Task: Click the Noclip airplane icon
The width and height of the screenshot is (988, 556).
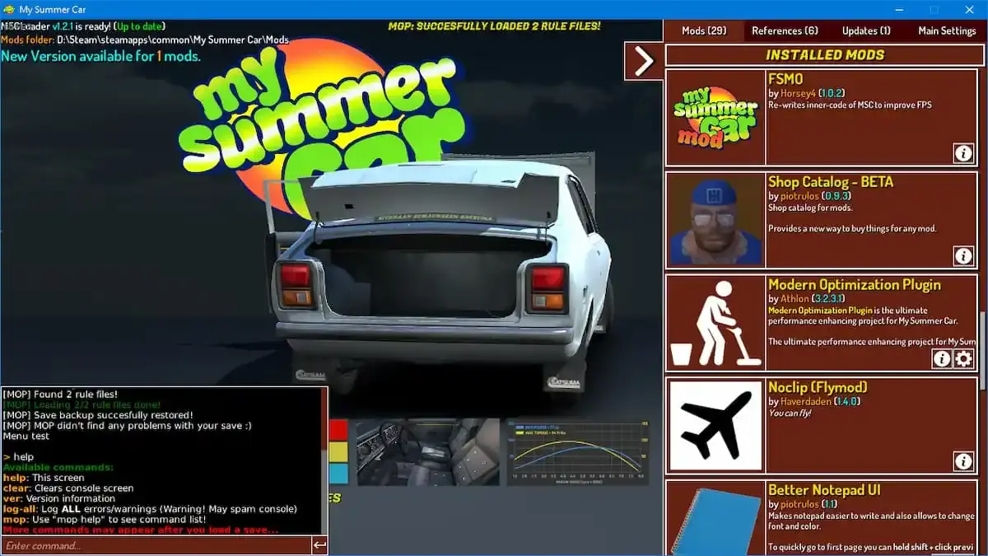Action: click(x=715, y=425)
